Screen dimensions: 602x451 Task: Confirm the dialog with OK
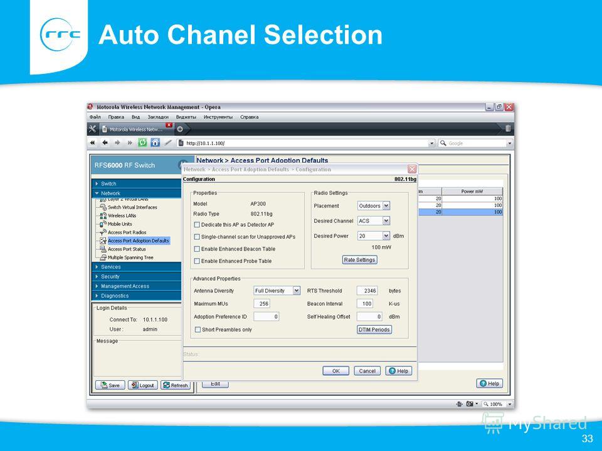pos(336,371)
